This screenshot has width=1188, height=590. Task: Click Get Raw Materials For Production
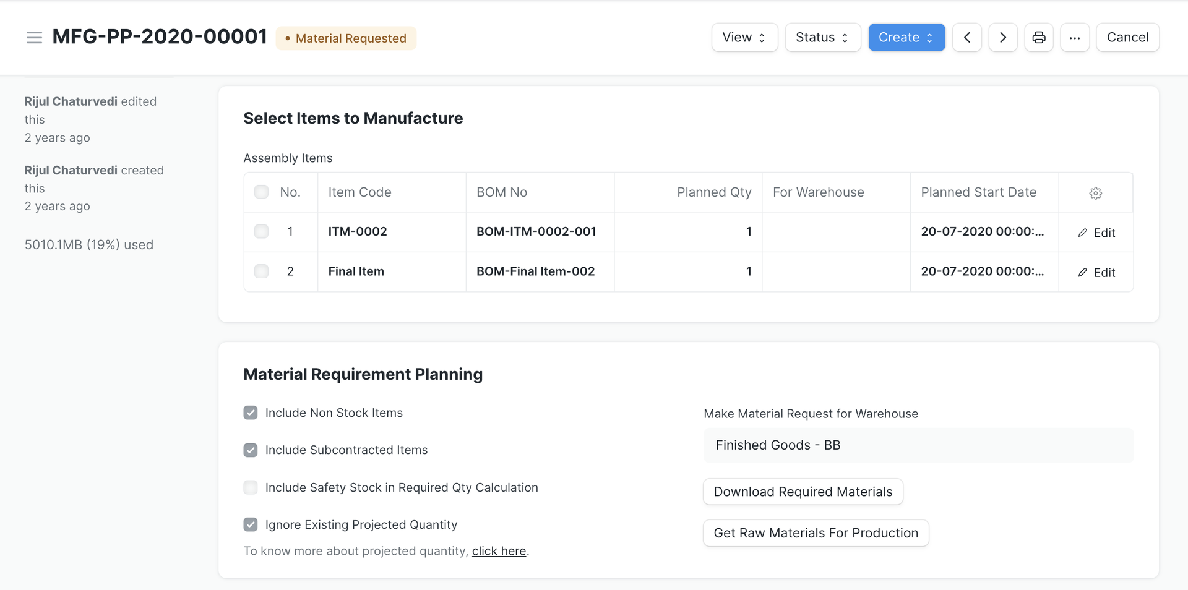(x=816, y=533)
